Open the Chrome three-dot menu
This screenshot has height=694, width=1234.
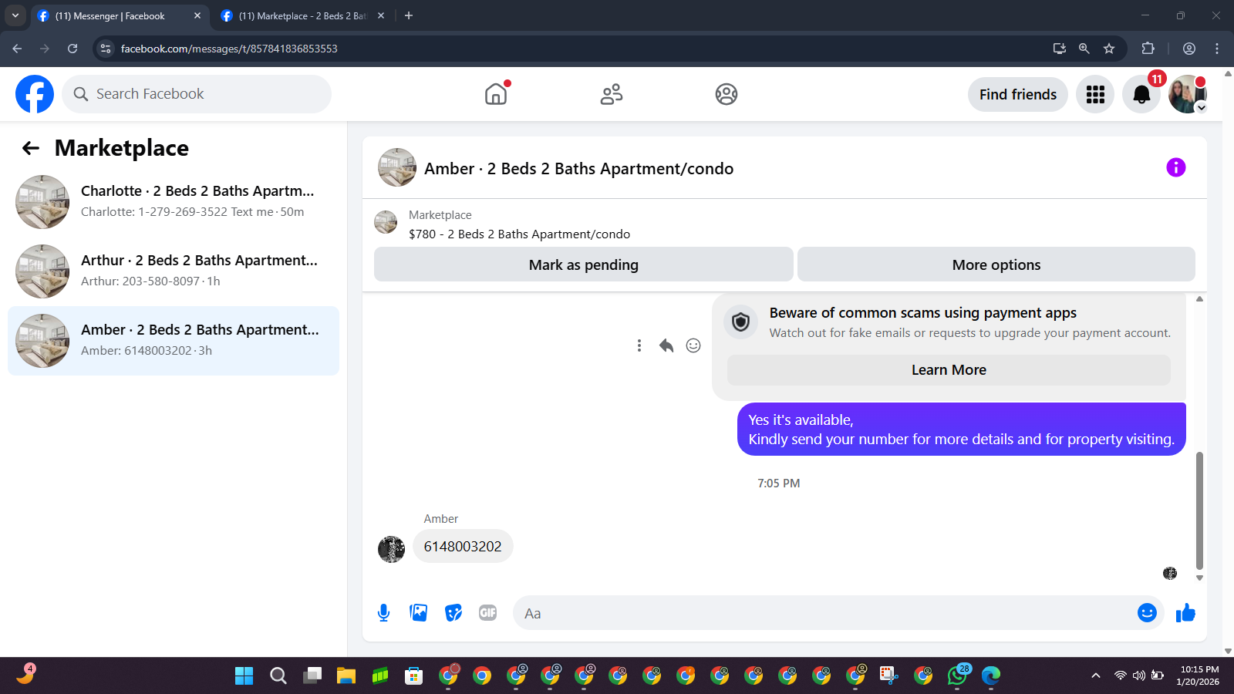point(1217,49)
